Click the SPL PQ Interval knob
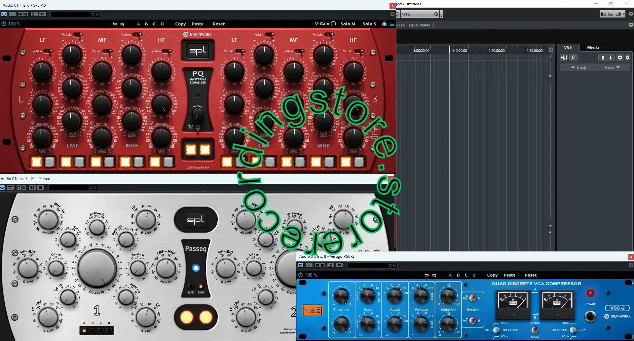 [x=198, y=116]
